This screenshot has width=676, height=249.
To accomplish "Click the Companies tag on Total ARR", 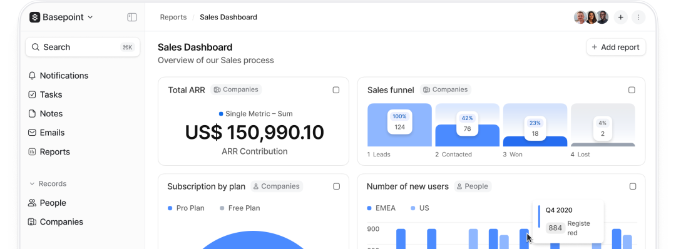I will click(236, 89).
